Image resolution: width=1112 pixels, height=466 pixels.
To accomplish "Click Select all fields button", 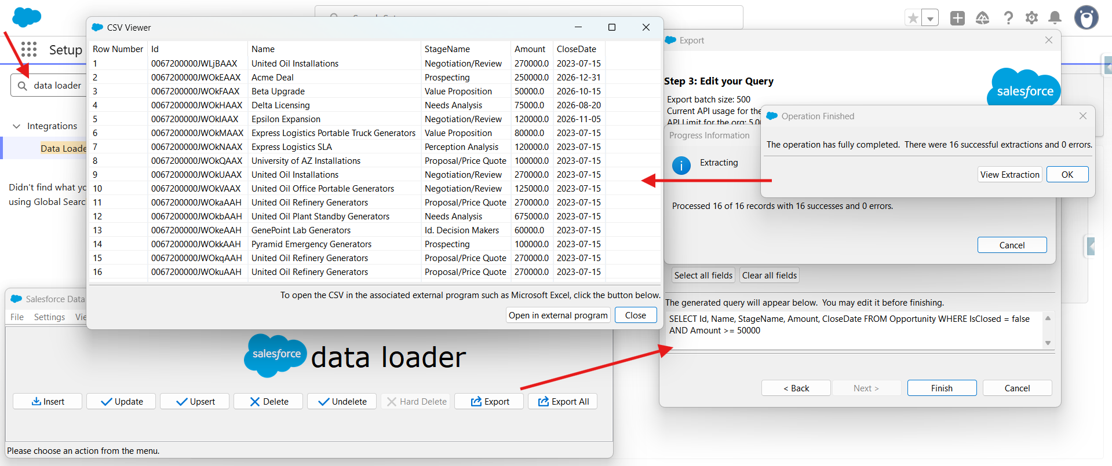I will click(x=703, y=276).
